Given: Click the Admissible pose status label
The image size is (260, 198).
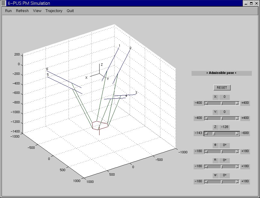Looking at the screenshot, I should click(x=221, y=73).
